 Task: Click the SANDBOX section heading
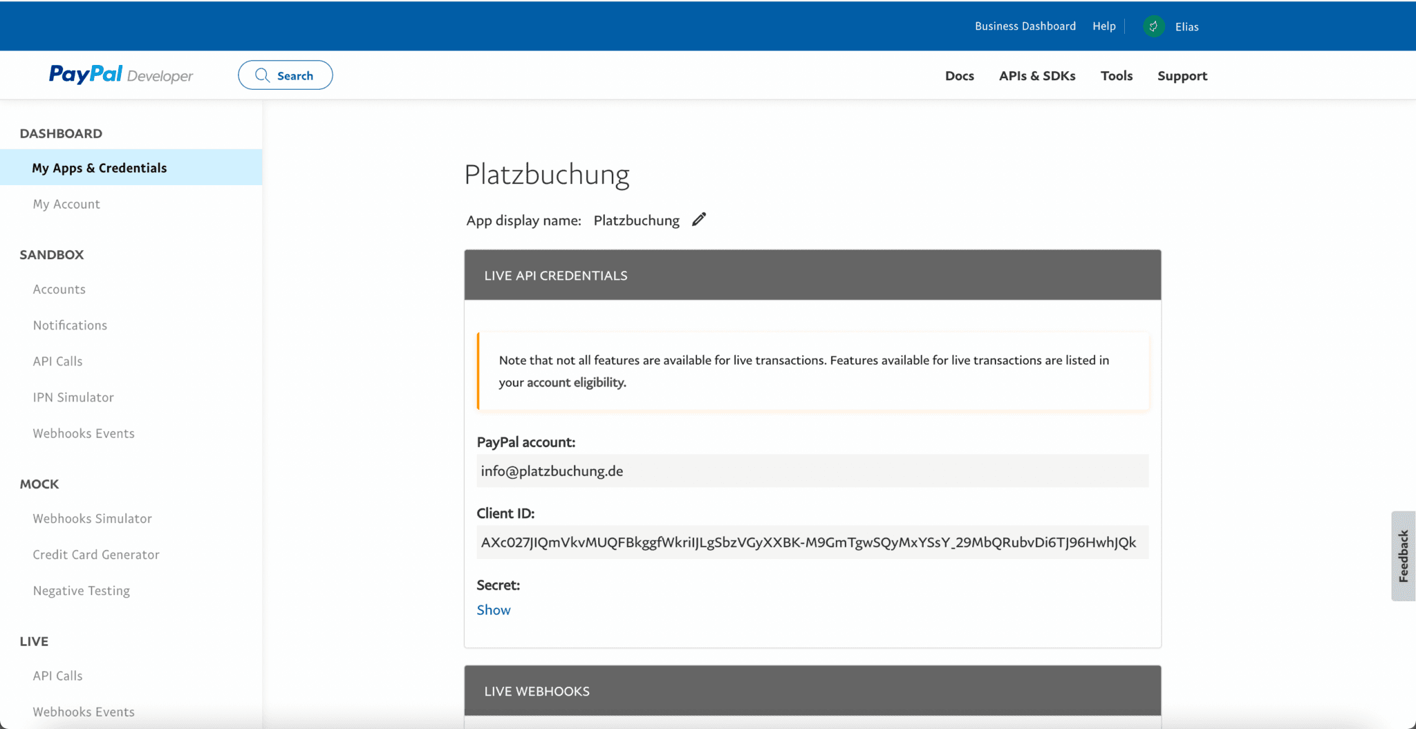click(52, 254)
